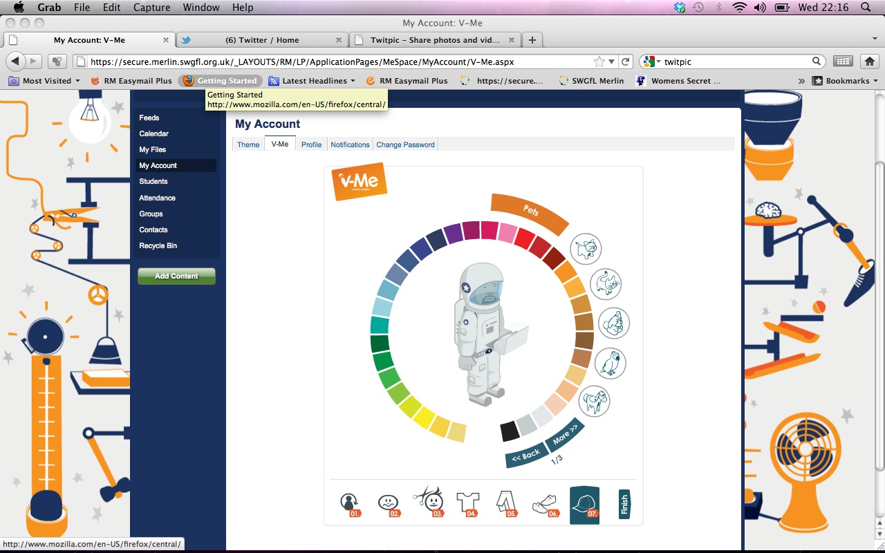
Task: Open step 03 hair scissors icon
Action: [428, 502]
